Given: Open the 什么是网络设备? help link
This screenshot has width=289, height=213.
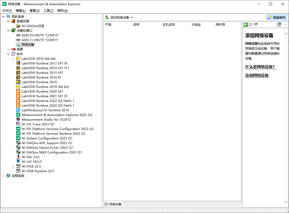Looking at the screenshot, I should [x=261, y=67].
